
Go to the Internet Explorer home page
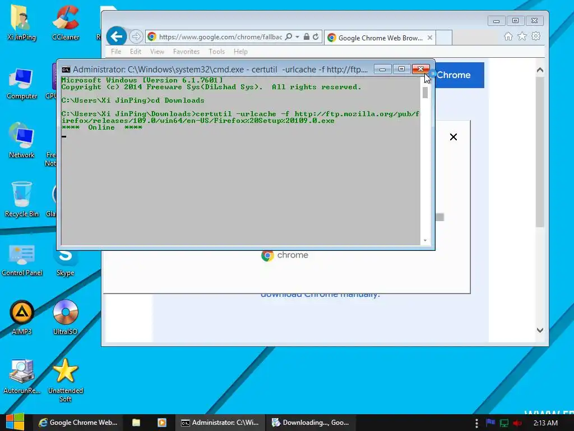click(508, 36)
